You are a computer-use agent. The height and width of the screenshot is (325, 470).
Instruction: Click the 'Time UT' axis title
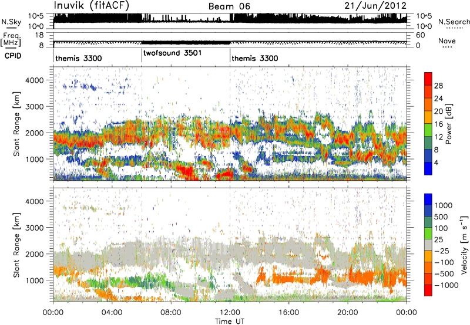(x=230, y=321)
